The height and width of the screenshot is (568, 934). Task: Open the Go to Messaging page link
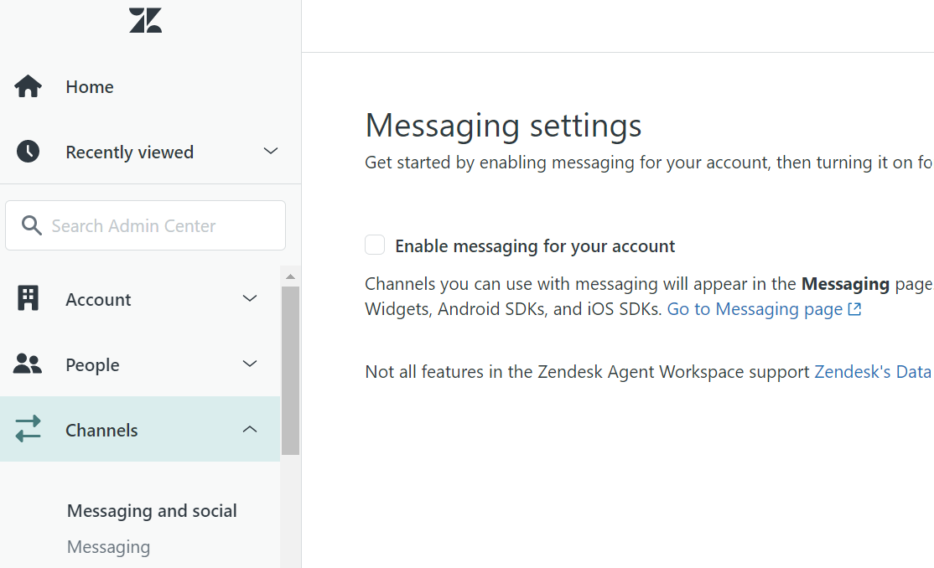[755, 309]
